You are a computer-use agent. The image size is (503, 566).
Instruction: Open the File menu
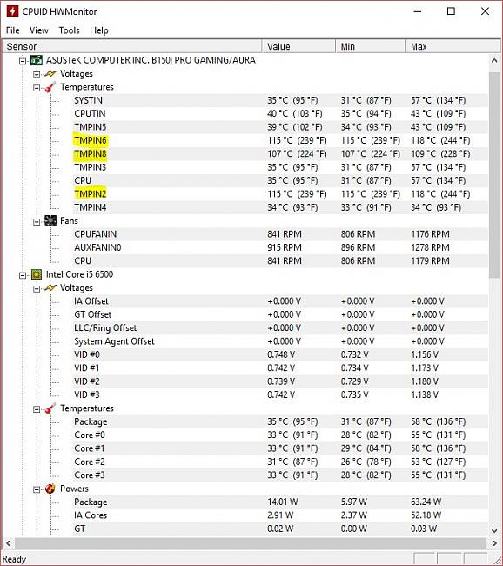[x=13, y=30]
